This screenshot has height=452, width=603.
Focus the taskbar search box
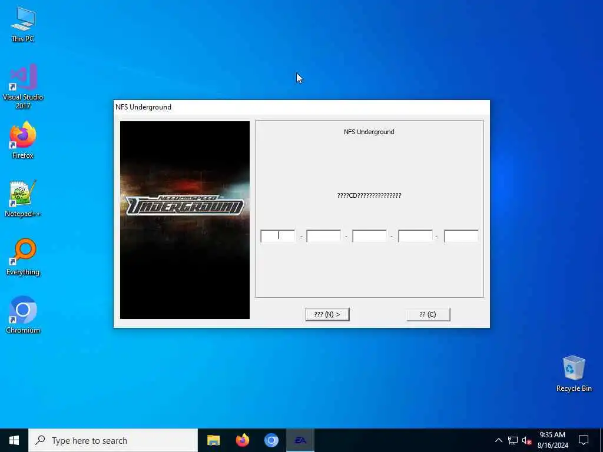click(113, 440)
